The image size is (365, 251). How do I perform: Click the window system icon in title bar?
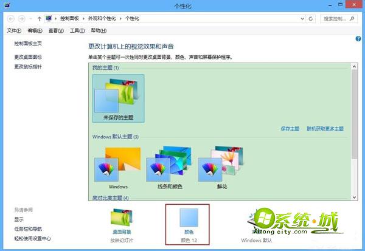click(x=7, y=5)
